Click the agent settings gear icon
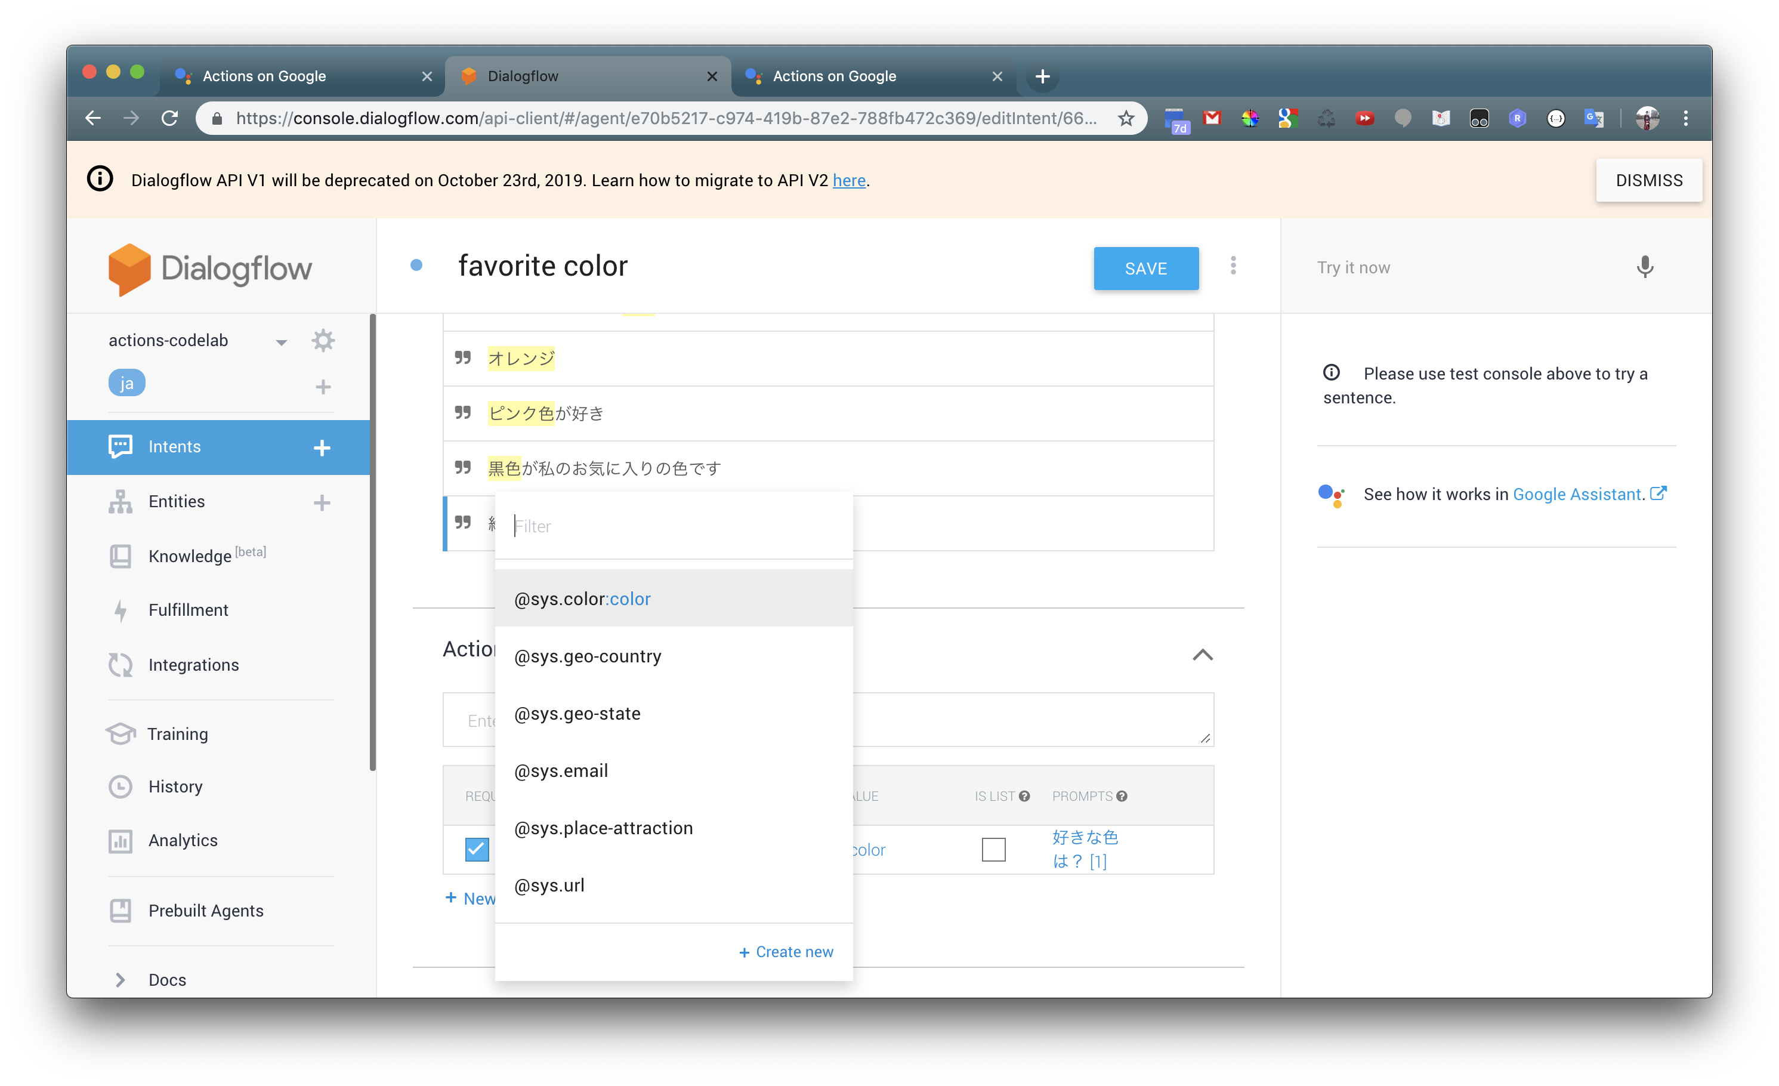The width and height of the screenshot is (1779, 1086). (323, 340)
